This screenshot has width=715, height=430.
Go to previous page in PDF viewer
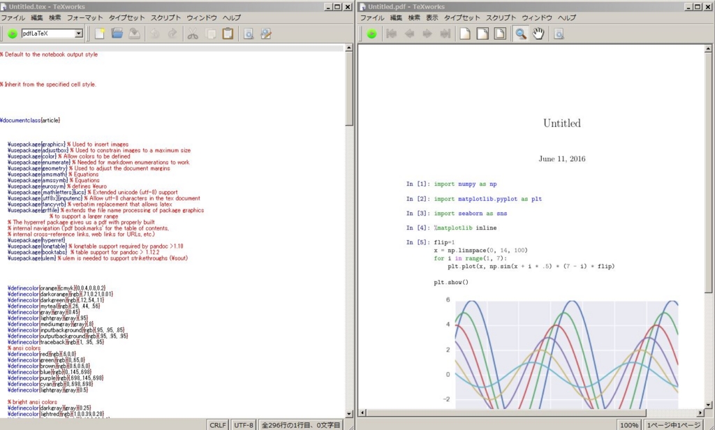[x=409, y=34]
